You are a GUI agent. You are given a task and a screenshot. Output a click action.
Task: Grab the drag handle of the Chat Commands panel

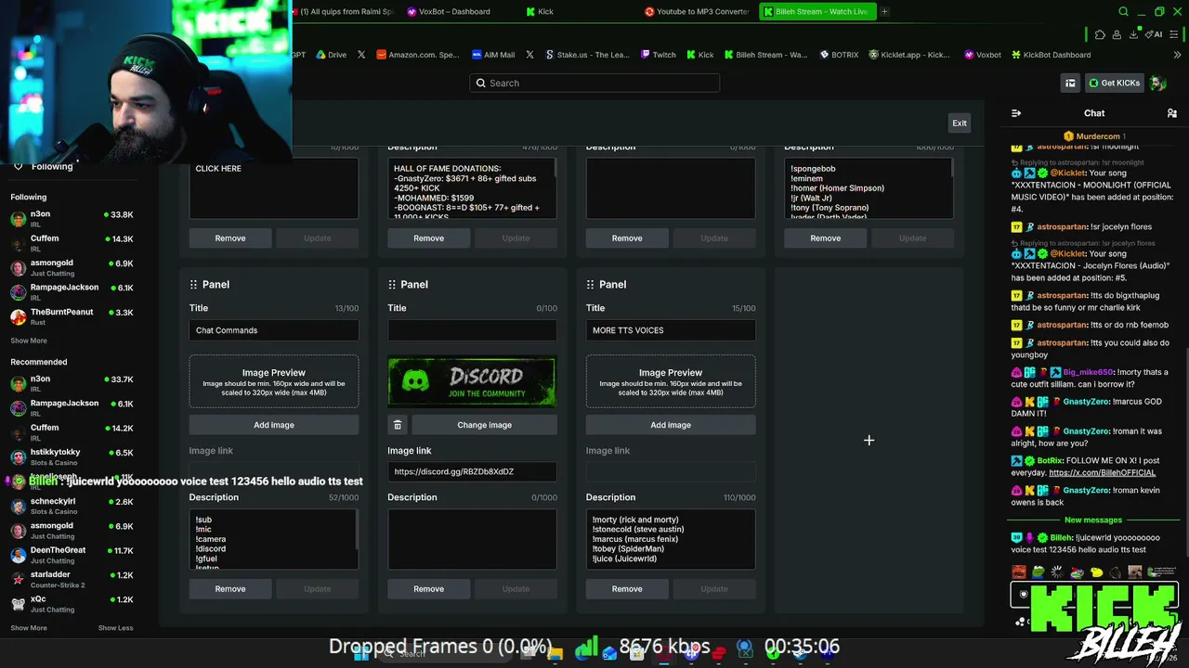click(x=193, y=285)
